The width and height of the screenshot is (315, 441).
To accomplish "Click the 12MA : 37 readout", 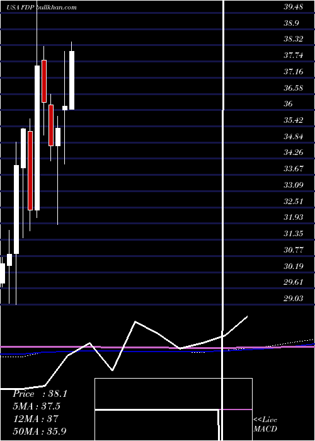I will tap(35, 418).
